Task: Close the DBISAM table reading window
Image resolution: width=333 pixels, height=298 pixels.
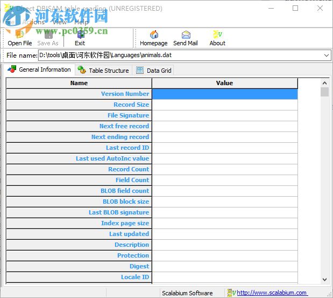Action: coord(320,8)
